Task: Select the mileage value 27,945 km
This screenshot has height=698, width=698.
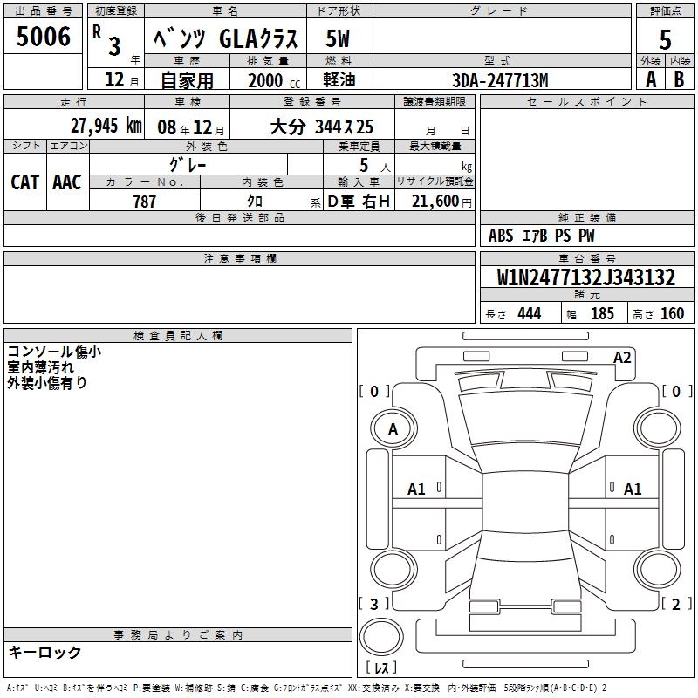Action: click(x=106, y=126)
